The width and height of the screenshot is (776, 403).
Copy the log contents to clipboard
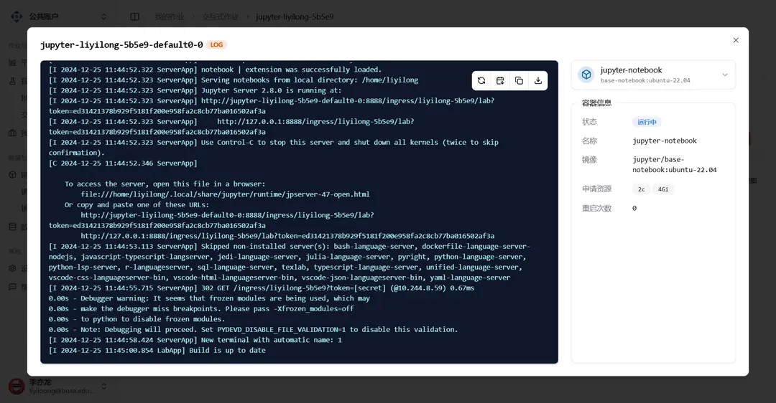click(519, 80)
